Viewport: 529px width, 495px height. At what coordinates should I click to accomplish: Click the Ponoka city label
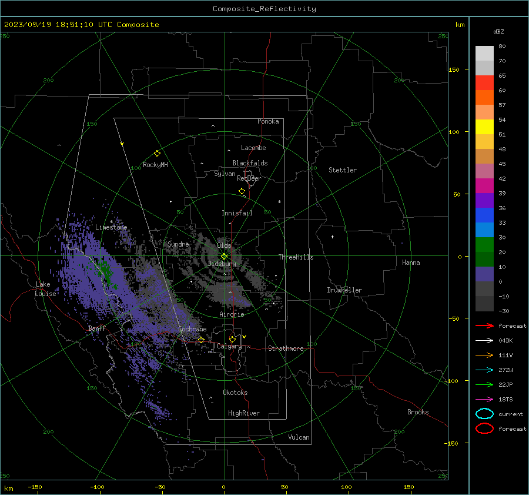(268, 121)
